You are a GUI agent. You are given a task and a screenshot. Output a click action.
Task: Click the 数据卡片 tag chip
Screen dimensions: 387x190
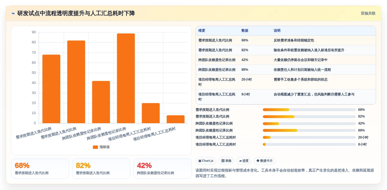pyautogui.click(x=265, y=161)
